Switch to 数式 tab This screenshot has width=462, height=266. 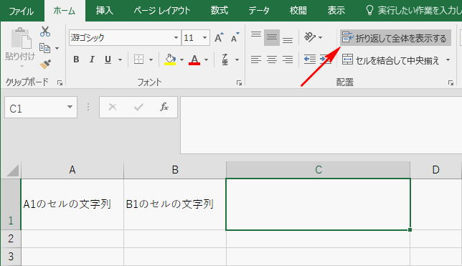pyautogui.click(x=220, y=11)
